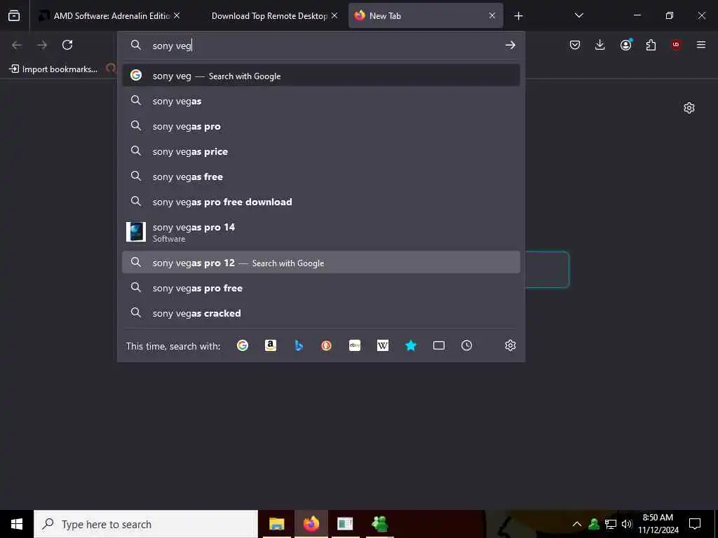Open the 'sony vegas pro 14' Software suggestion
Screen dimensions: 718x538
[321, 232]
